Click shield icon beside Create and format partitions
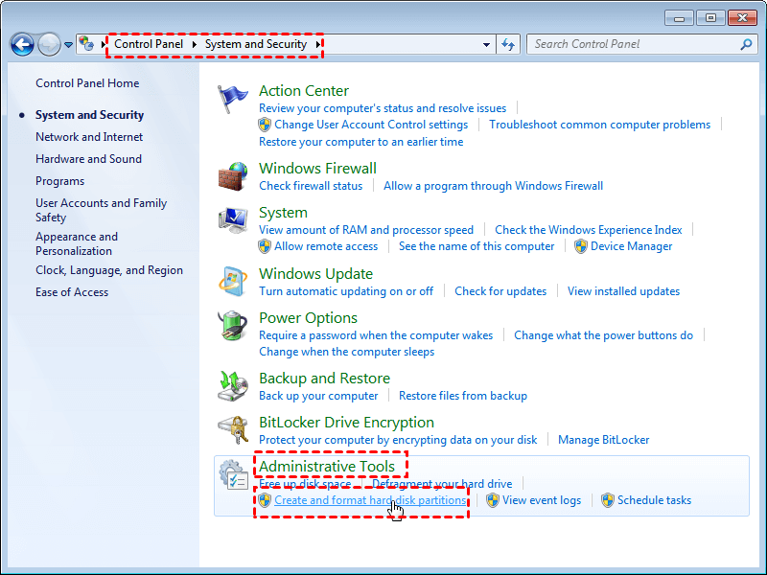The height and width of the screenshot is (575, 767). [x=265, y=500]
